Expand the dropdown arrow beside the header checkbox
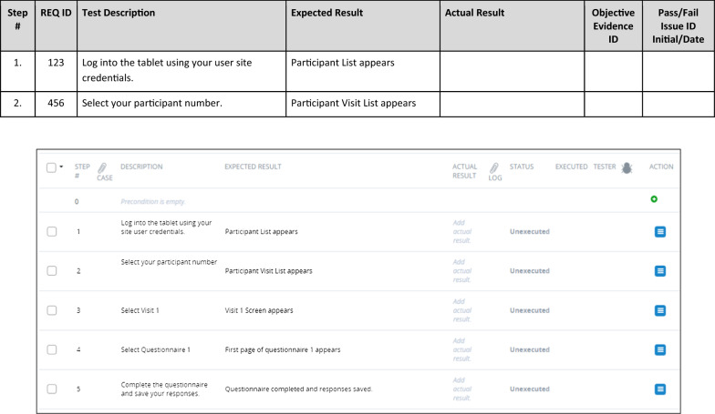The width and height of the screenshot is (715, 414). click(62, 167)
